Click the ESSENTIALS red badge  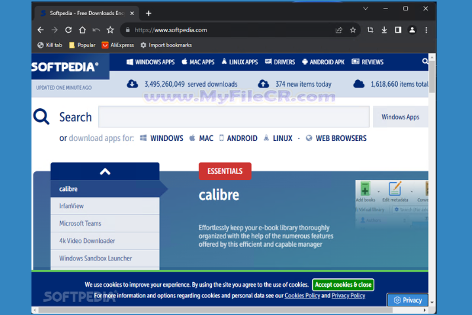click(x=225, y=171)
